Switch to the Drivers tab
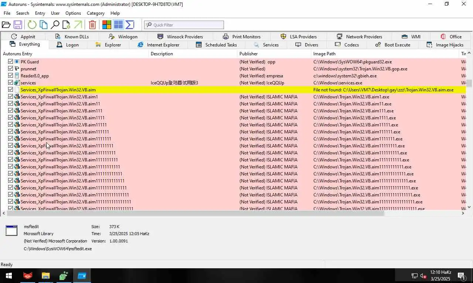The width and height of the screenshot is (473, 283). pos(307,45)
